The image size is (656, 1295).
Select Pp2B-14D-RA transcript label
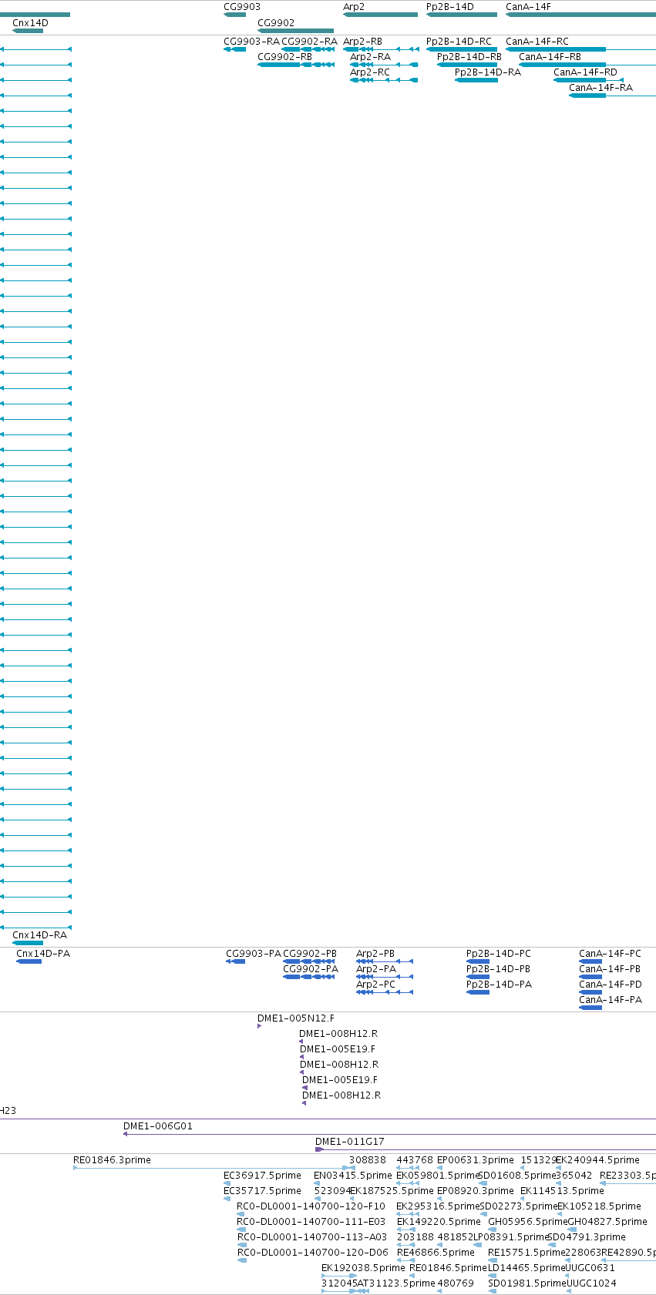coord(488,72)
